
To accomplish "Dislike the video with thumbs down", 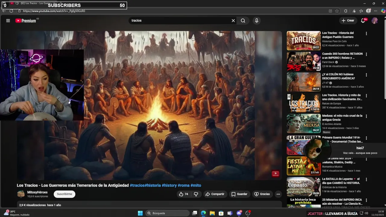I will click(x=196, y=194).
